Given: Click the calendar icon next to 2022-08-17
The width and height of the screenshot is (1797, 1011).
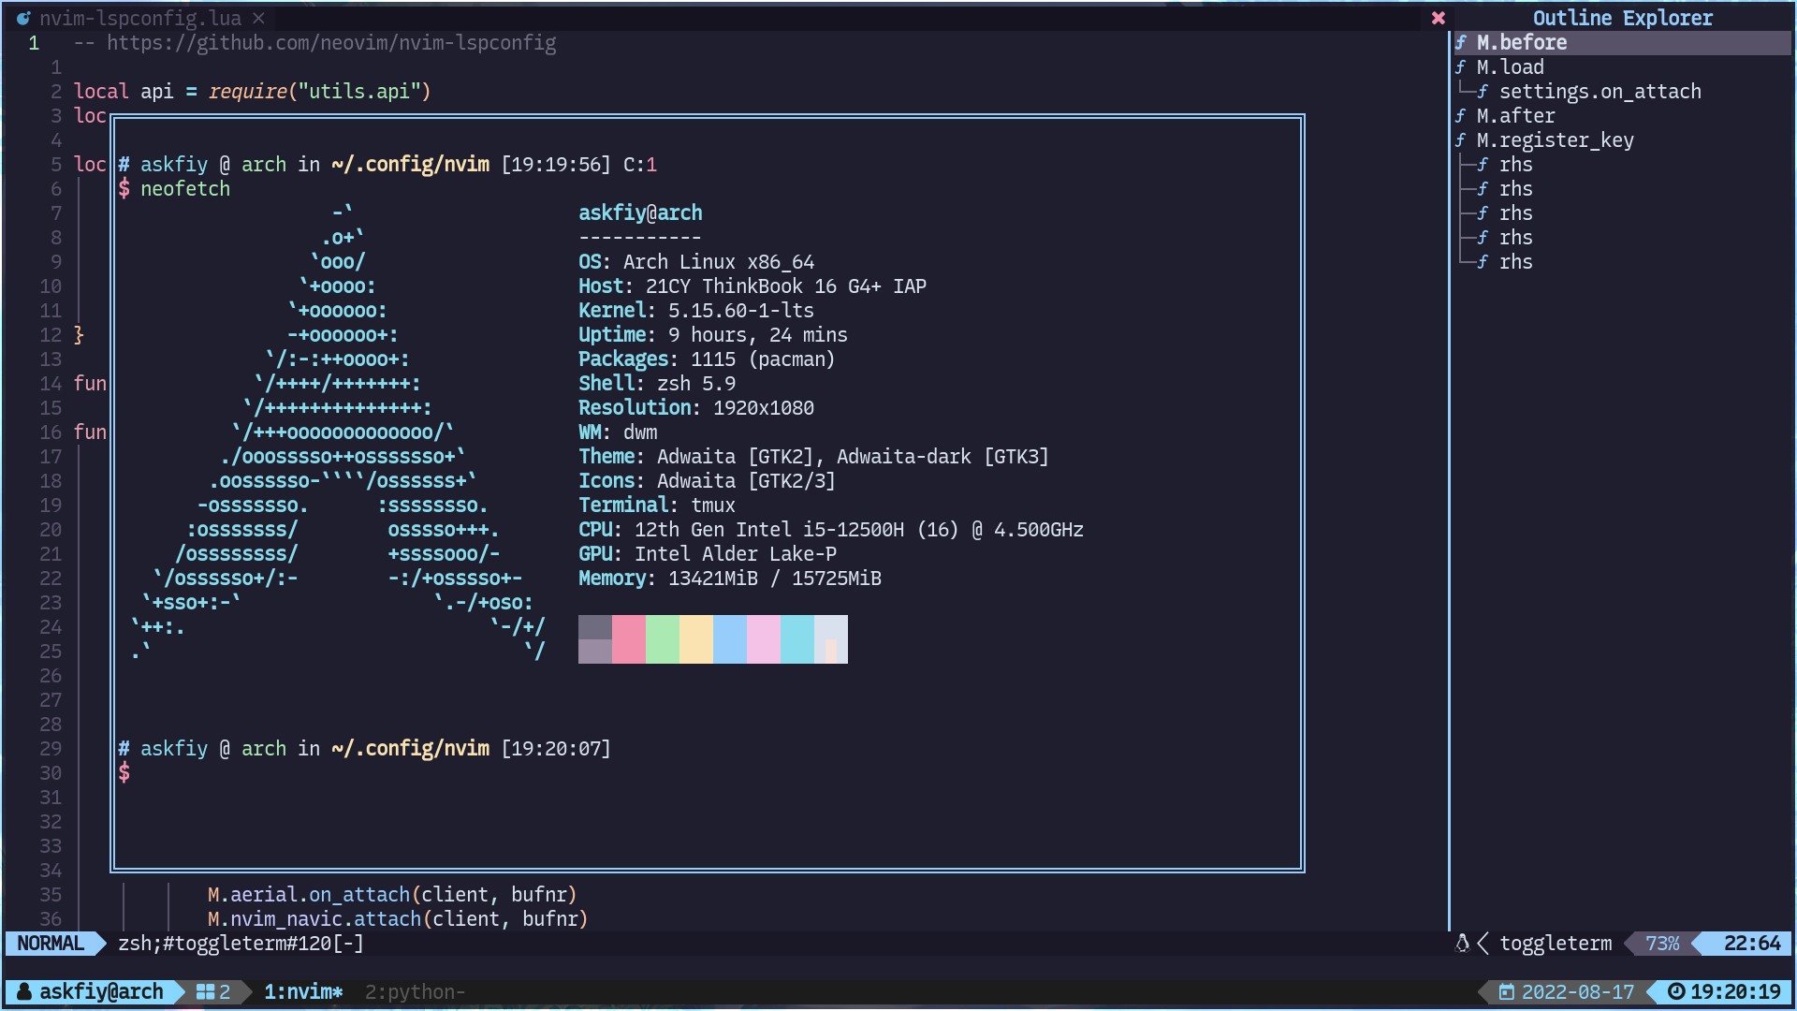Looking at the screenshot, I should pyautogui.click(x=1506, y=992).
